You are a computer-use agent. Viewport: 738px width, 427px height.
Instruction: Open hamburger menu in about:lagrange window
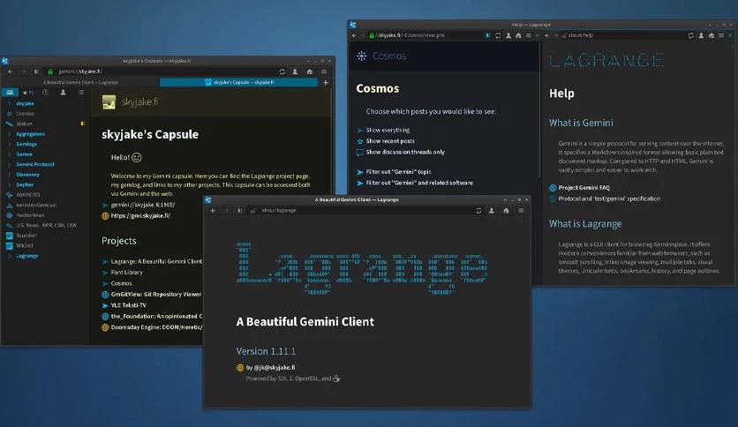point(521,211)
